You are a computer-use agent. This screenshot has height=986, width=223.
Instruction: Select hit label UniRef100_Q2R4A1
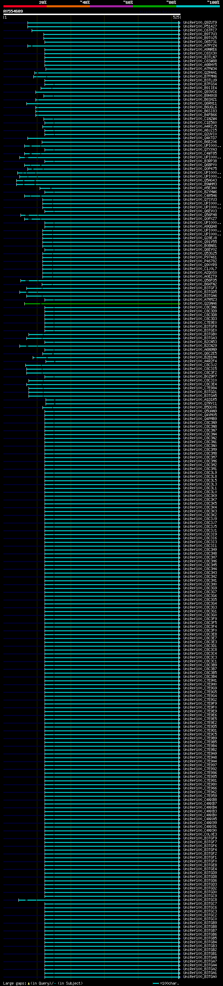(x=200, y=73)
